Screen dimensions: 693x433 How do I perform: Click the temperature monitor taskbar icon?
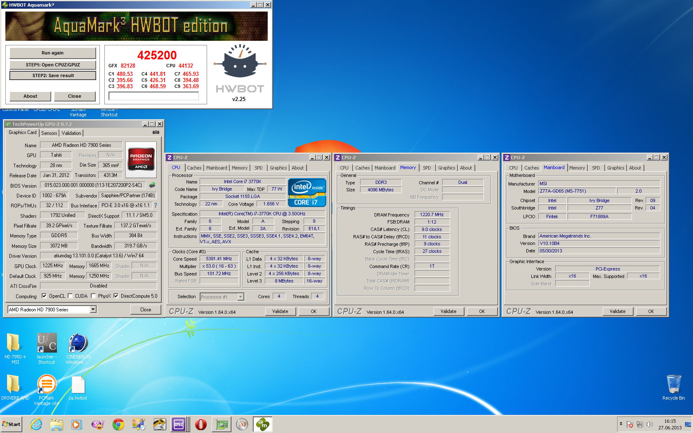tap(160, 424)
